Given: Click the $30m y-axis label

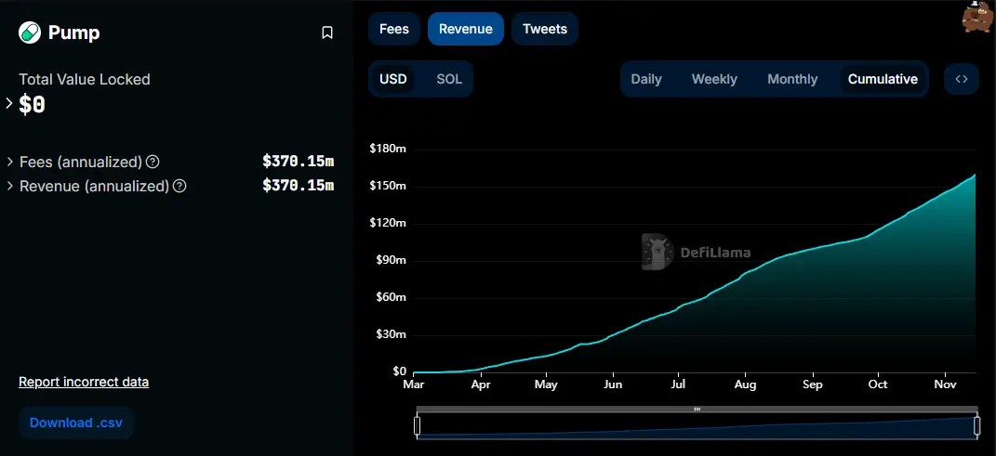Looking at the screenshot, I should click(x=391, y=335).
